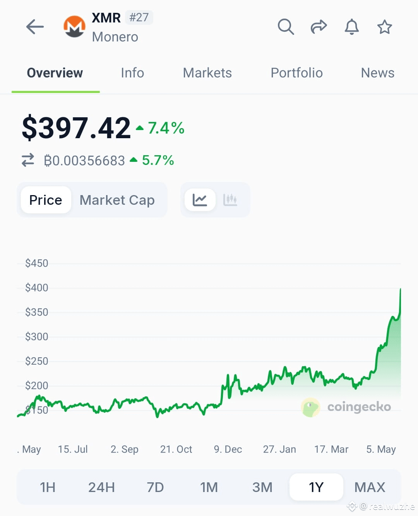Open the Info tab
418x516 pixels.
(132, 73)
